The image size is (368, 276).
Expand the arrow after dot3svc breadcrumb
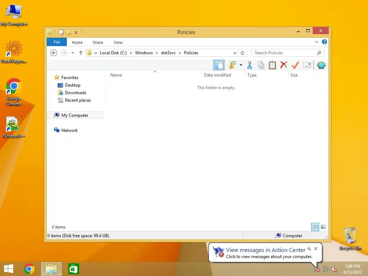pyautogui.click(x=180, y=53)
